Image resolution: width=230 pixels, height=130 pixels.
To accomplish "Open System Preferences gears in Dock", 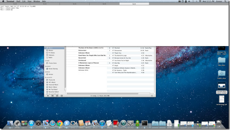I will pos(130,123).
